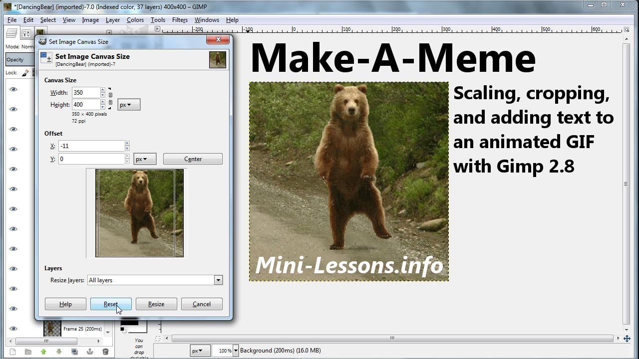
Task: Cancel the canvas size dialog
Action: click(x=202, y=304)
